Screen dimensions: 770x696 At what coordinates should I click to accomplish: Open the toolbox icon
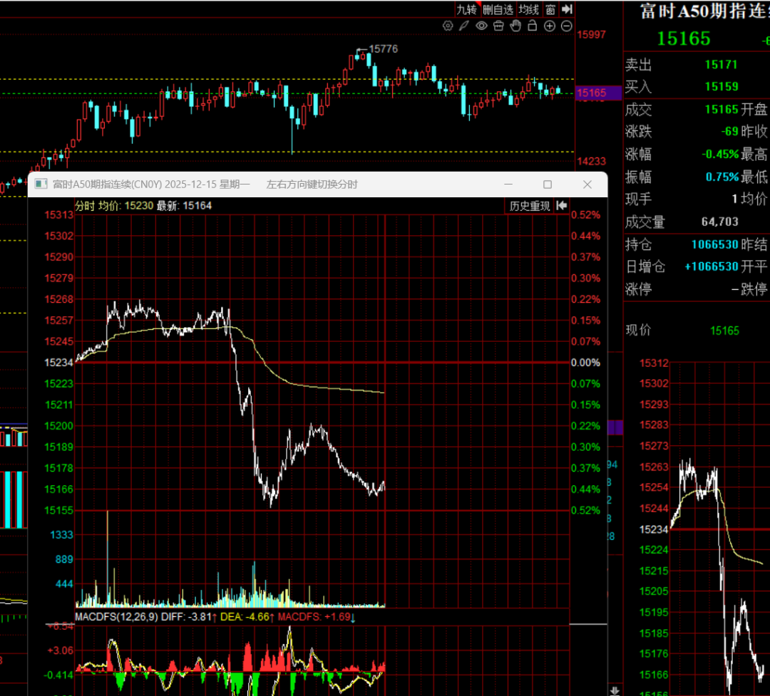(x=498, y=26)
